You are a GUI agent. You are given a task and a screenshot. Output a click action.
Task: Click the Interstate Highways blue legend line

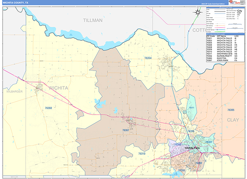click(x=220, y=30)
